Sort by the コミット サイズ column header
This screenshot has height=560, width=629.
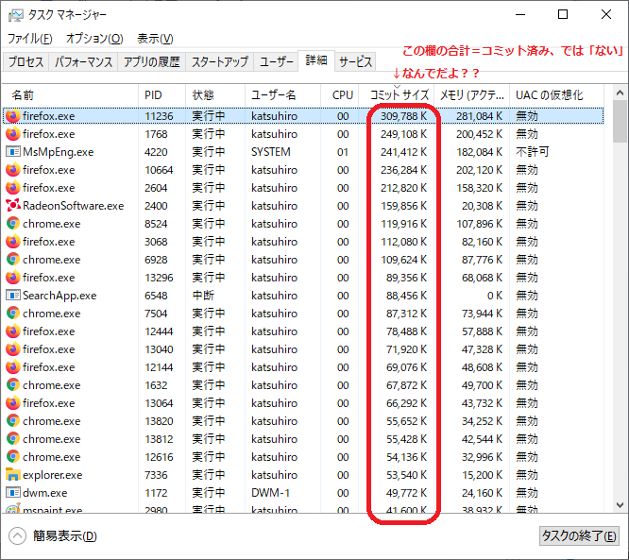click(x=397, y=95)
